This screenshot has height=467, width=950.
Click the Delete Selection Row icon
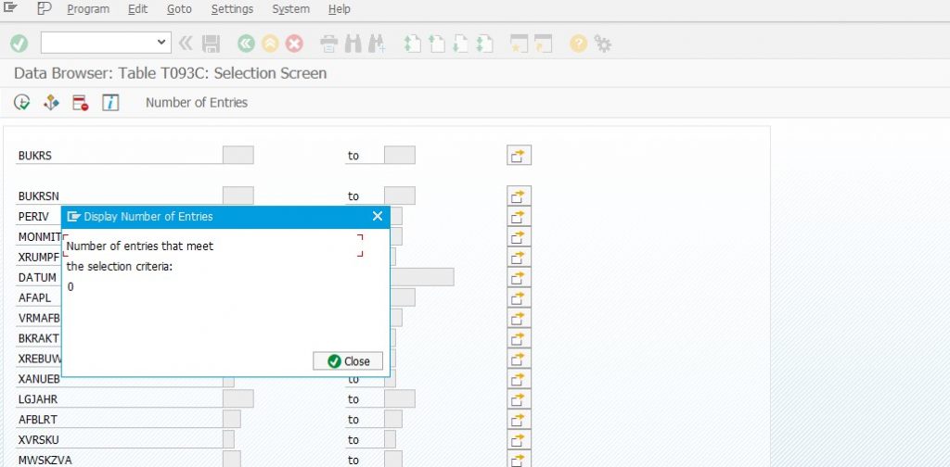[x=80, y=102]
